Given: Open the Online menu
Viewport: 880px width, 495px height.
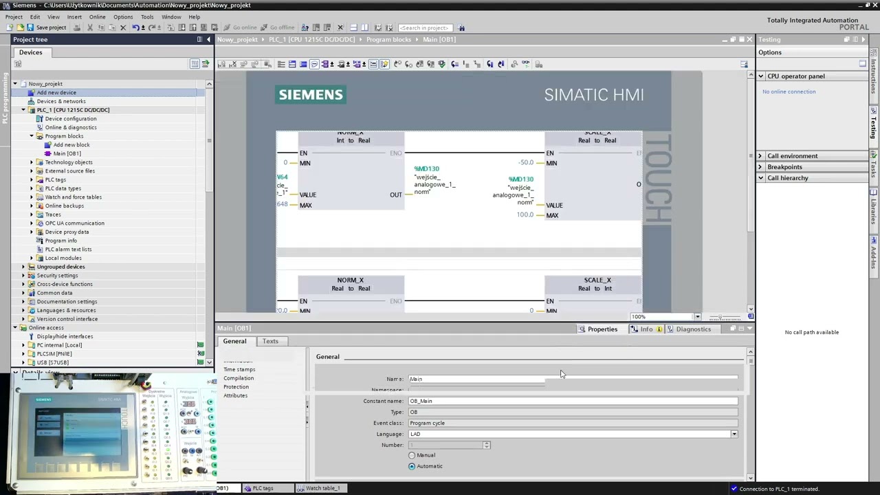Looking at the screenshot, I should click(97, 16).
